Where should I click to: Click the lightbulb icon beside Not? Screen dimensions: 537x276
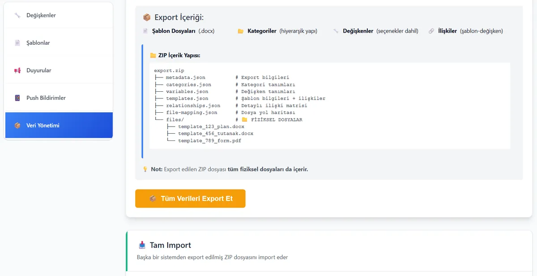click(x=145, y=170)
